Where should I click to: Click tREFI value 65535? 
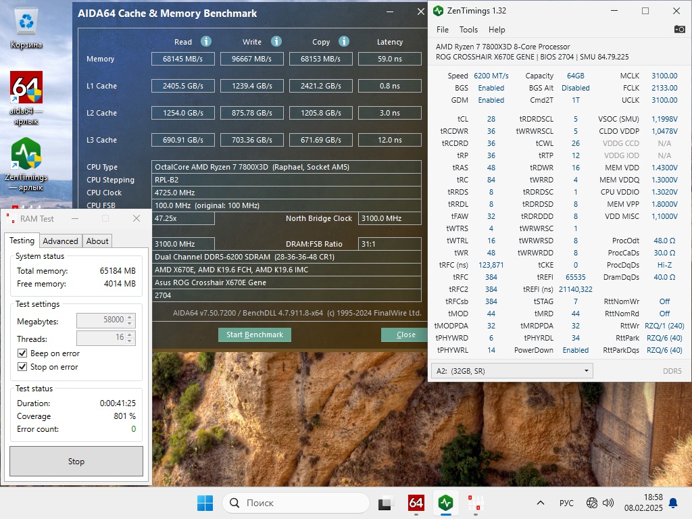(576, 277)
